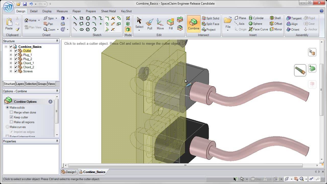Switch to the KeyShot ribbon tab
This screenshot has width=327, height=184.
point(126,11)
